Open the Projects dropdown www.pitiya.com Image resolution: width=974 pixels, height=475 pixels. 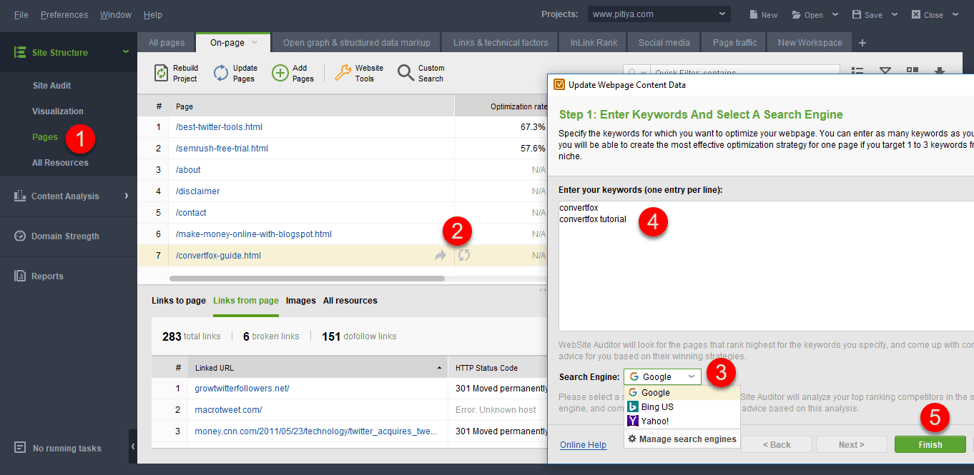[659, 14]
